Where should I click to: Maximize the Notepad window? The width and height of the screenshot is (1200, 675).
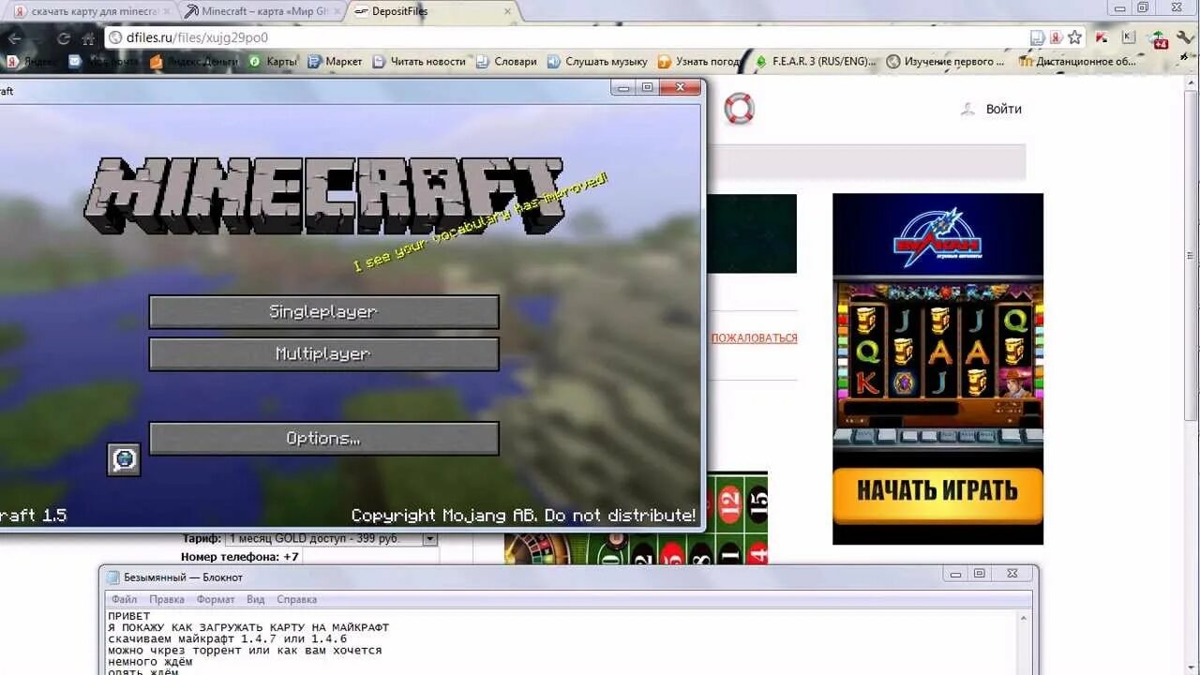[x=980, y=573]
